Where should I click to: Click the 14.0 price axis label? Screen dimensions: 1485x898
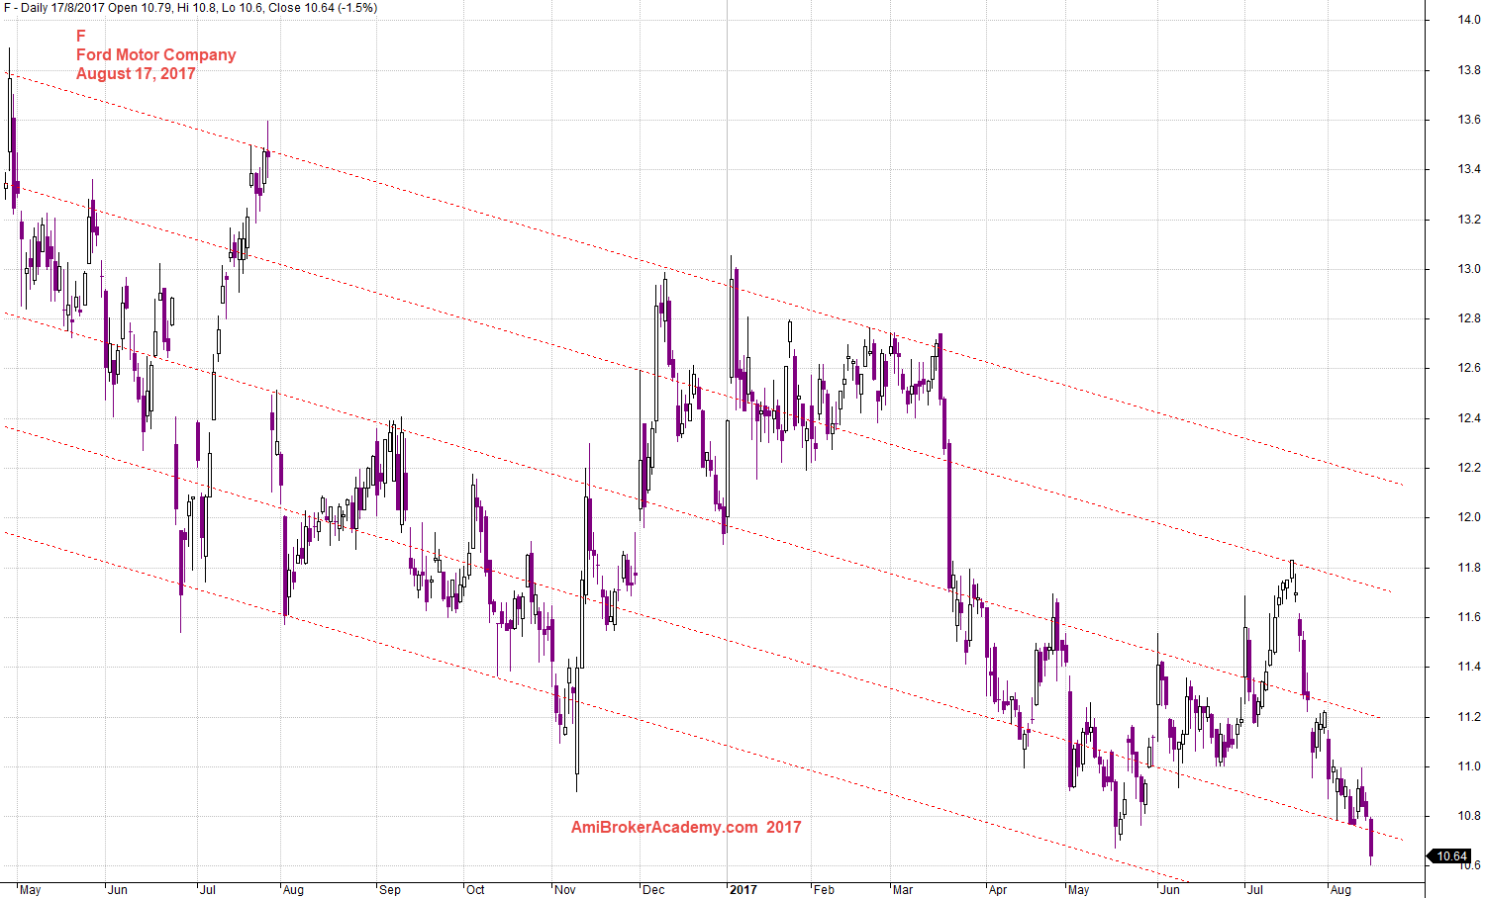(x=1468, y=20)
